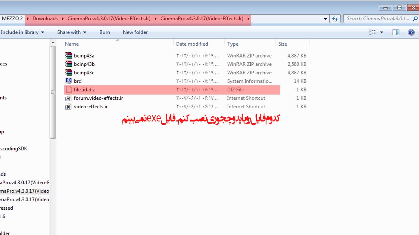Viewport: 419px width, 235px height.
Task: Select scodingSDK item in navigation pane
Action: (x=13, y=148)
